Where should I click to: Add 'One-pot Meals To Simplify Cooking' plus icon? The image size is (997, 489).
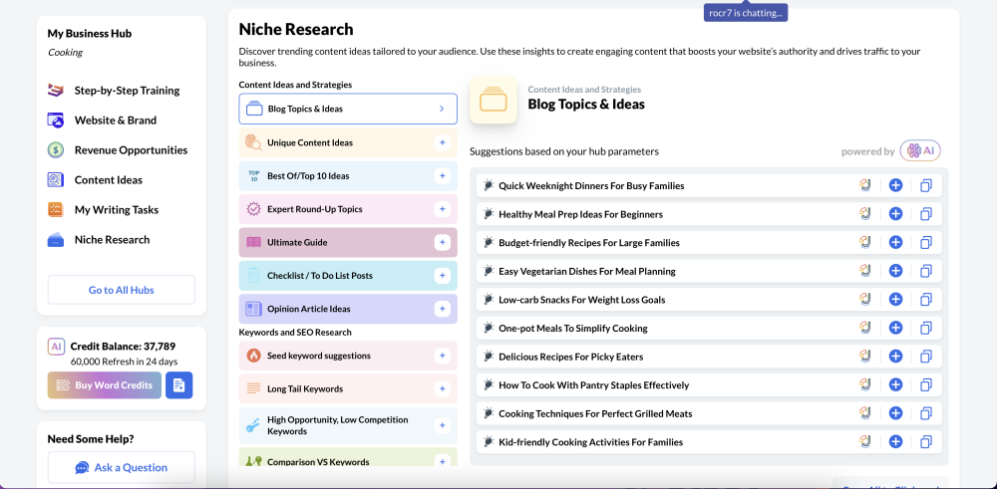tap(895, 328)
